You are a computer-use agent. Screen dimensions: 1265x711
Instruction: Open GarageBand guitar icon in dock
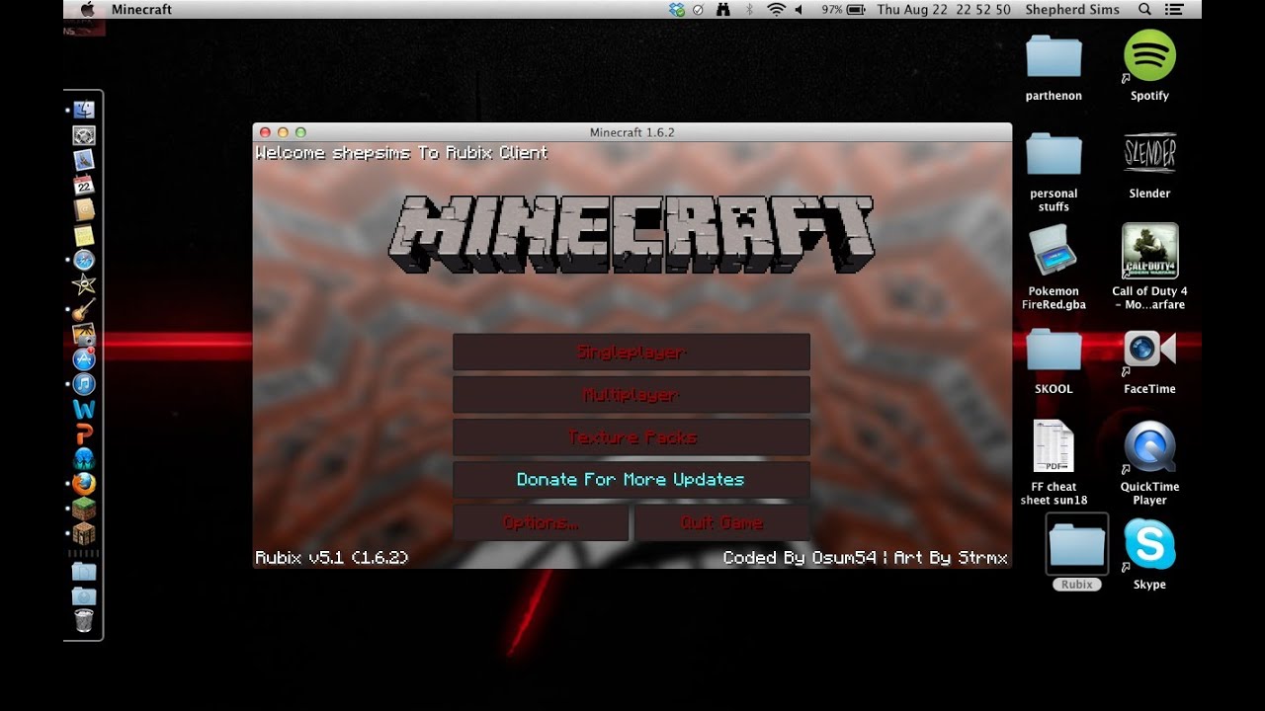(x=84, y=309)
